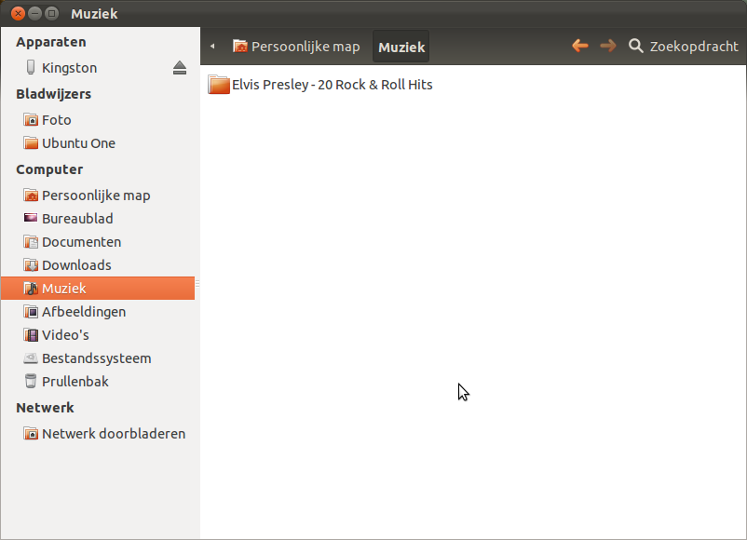Click the Muziek path bar button
This screenshot has height=540, width=747.
pyautogui.click(x=401, y=47)
